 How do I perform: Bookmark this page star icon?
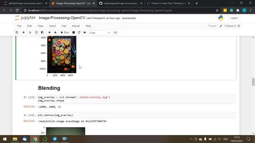[x=217, y=10]
